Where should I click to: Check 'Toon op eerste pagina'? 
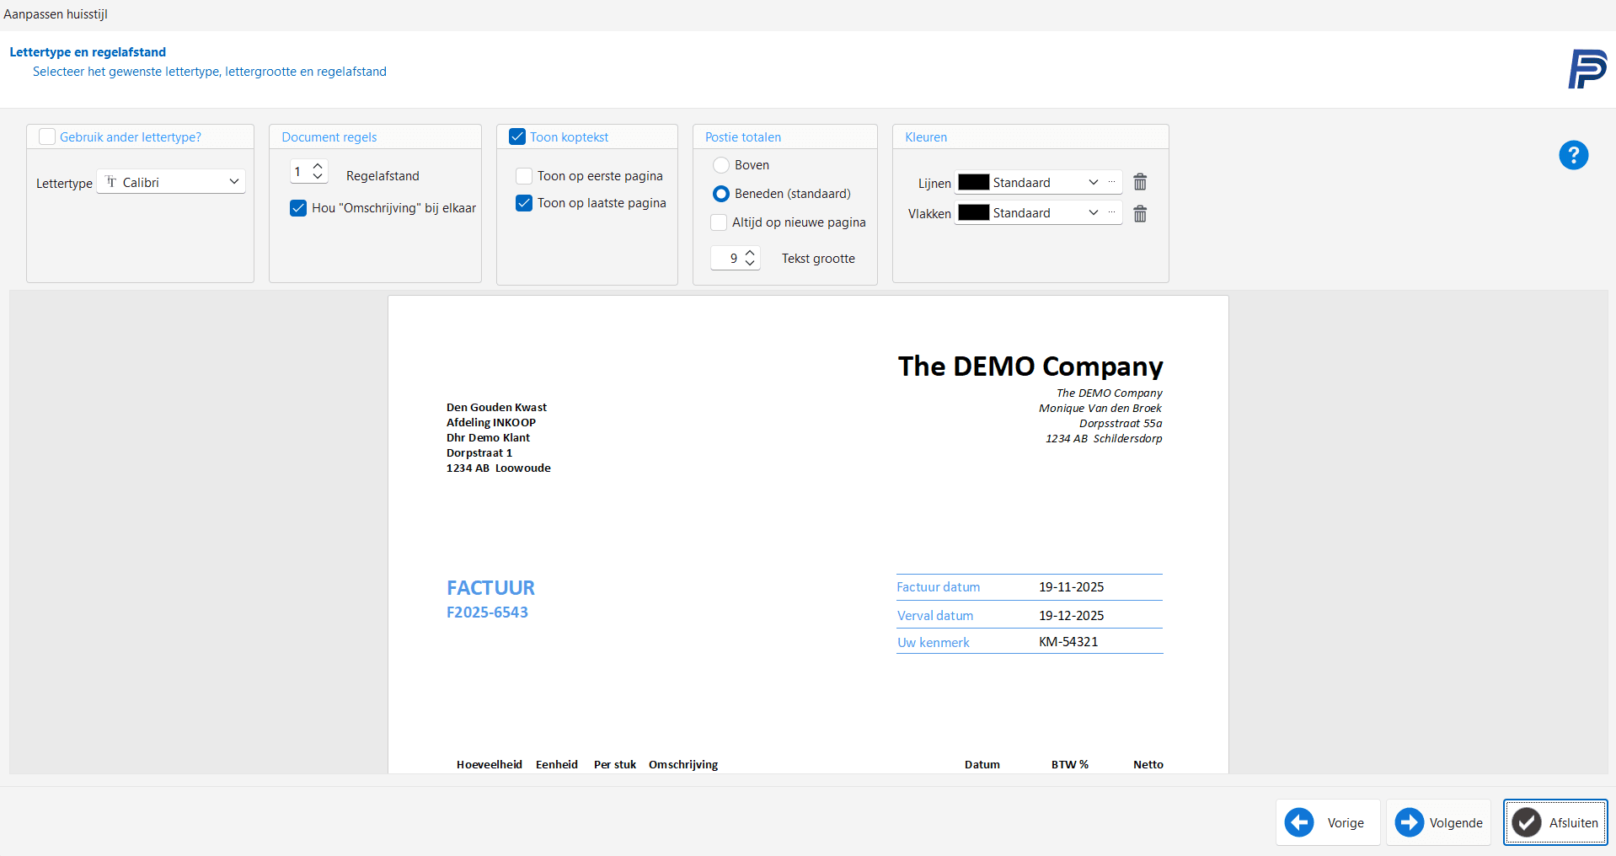click(524, 176)
